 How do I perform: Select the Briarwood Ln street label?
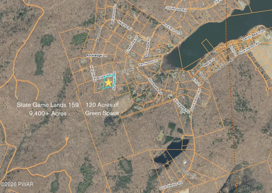(114, 17)
